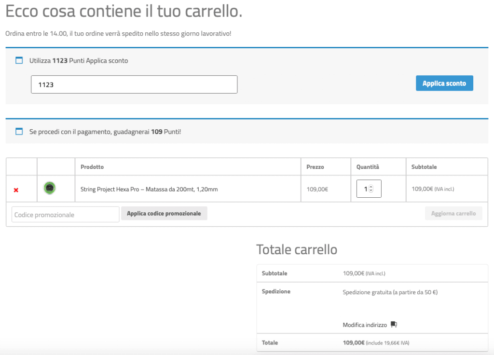Viewport: 494px width, 355px height.
Task: Apply the code with Applica codice promozionale
Action: [164, 213]
